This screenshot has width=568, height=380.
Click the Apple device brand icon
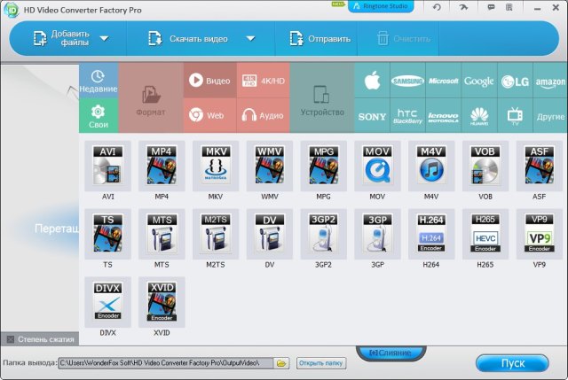pyautogui.click(x=373, y=81)
